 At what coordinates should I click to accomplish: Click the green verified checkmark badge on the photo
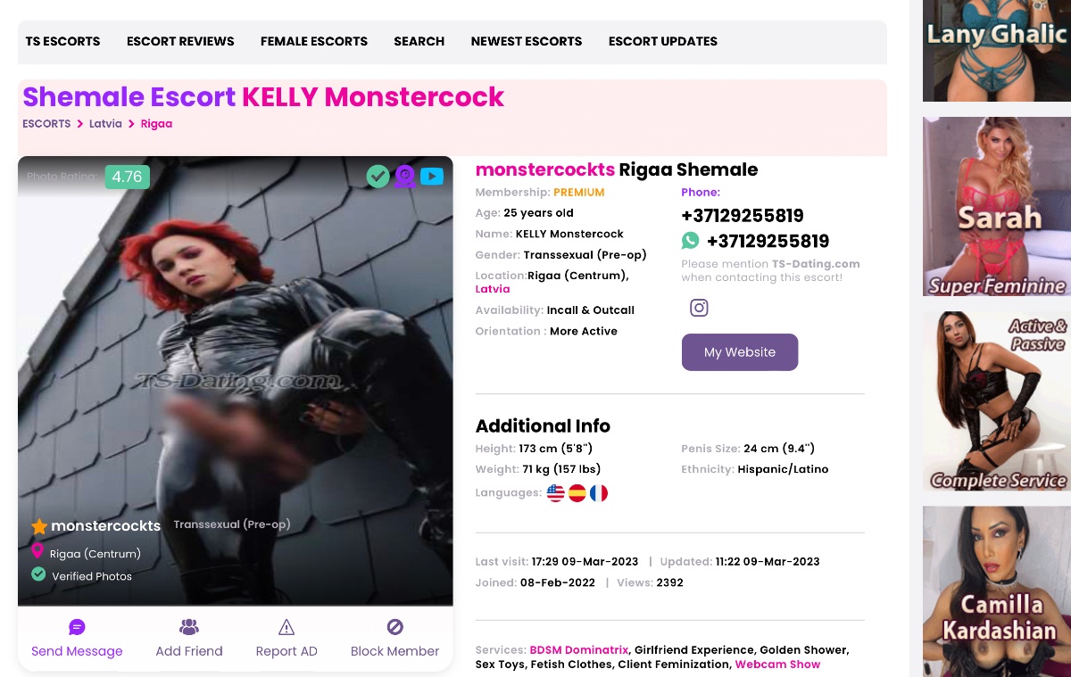(x=378, y=177)
